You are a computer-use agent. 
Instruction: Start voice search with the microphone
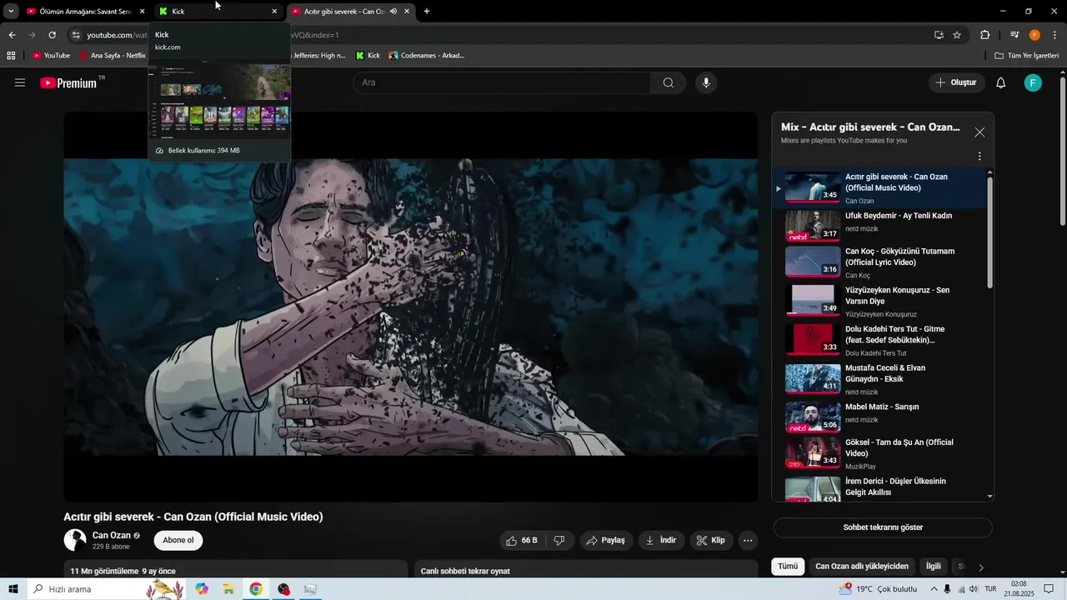(706, 82)
